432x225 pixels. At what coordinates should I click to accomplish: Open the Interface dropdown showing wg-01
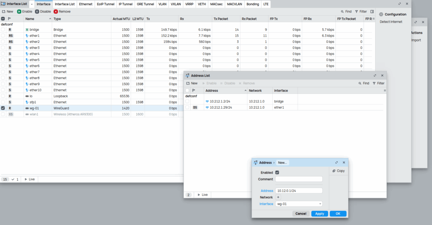(x=299, y=204)
